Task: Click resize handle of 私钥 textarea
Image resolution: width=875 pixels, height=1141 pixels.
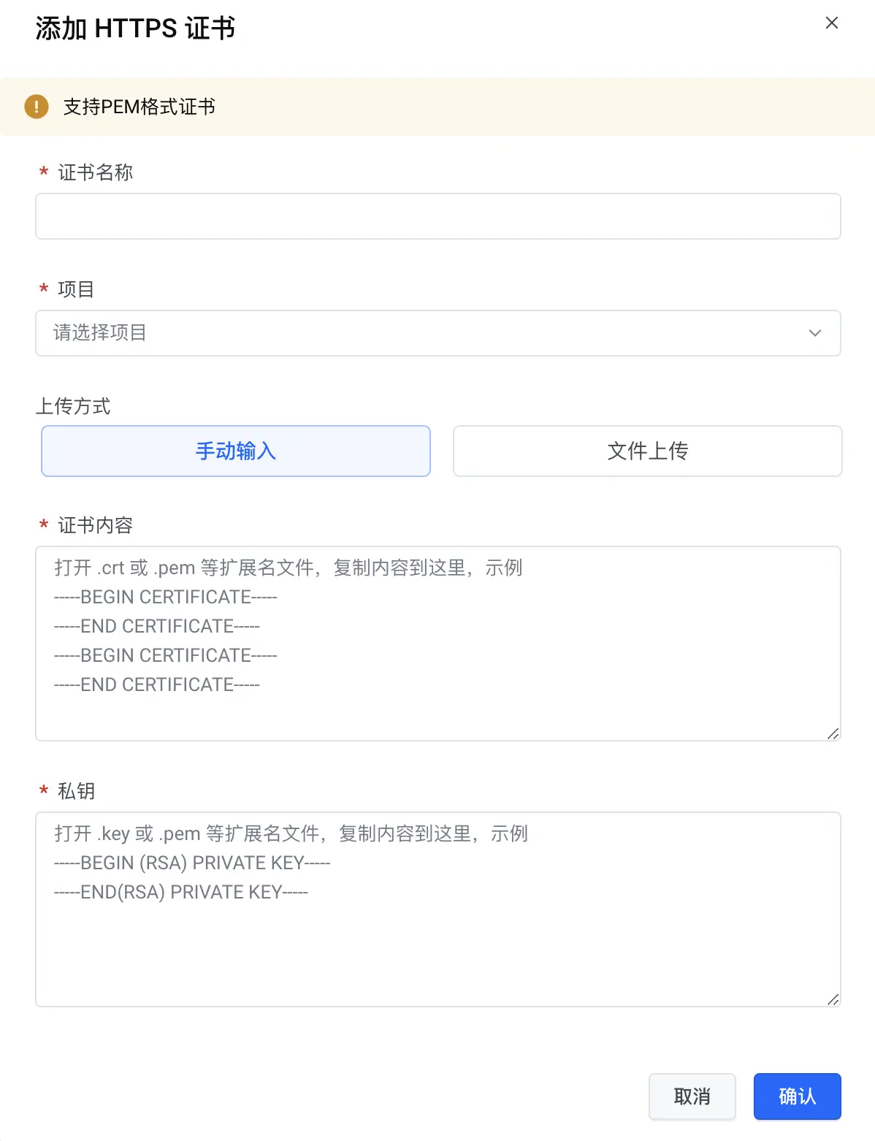Action: click(833, 999)
